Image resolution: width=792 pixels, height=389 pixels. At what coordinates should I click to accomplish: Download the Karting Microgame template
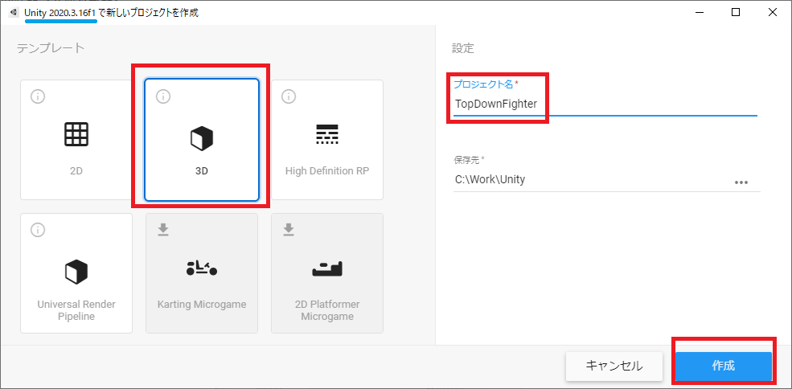162,230
